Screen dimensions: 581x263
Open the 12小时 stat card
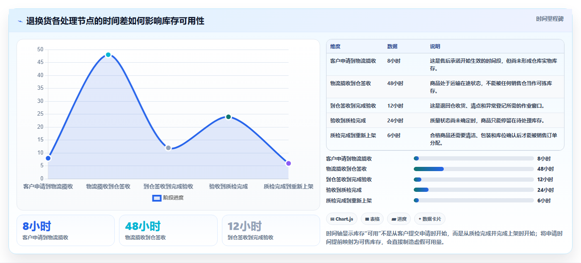click(271, 230)
